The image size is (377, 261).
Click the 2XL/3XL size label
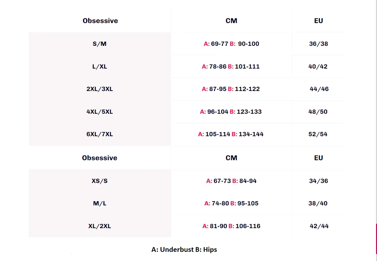pos(100,89)
